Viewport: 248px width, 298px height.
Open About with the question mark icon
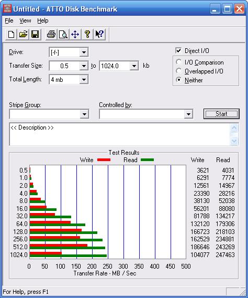point(87,35)
